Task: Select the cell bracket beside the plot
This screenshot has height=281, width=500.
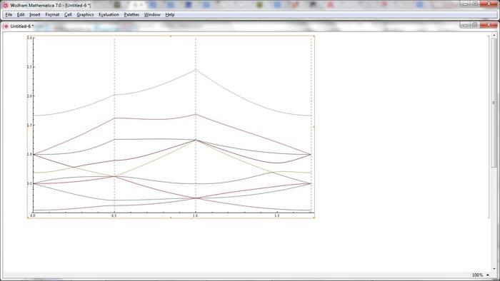Action: tap(488, 127)
